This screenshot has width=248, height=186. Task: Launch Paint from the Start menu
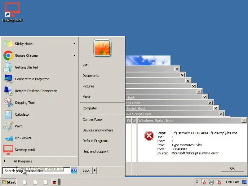tap(39, 126)
